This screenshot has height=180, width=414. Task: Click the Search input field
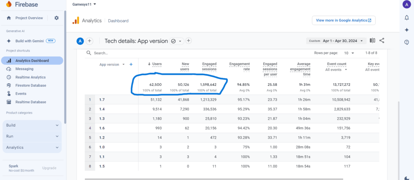[121, 53]
